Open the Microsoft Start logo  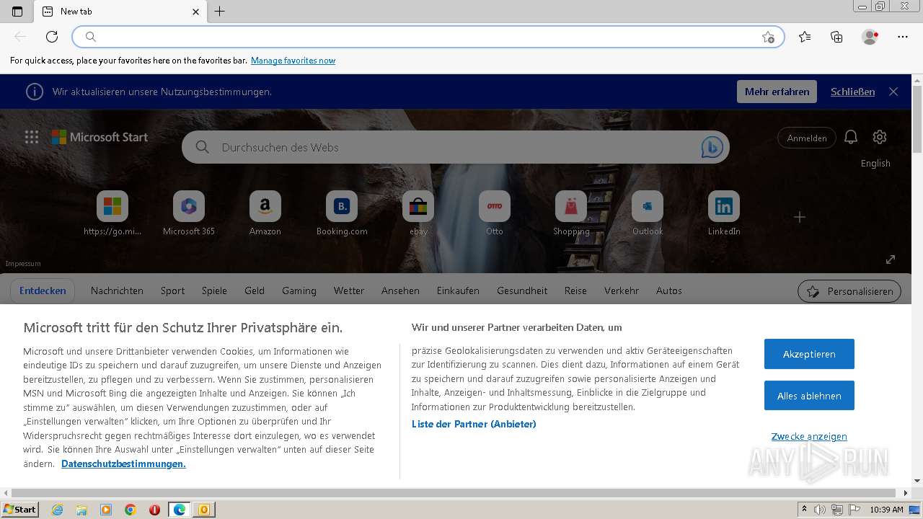(x=100, y=137)
